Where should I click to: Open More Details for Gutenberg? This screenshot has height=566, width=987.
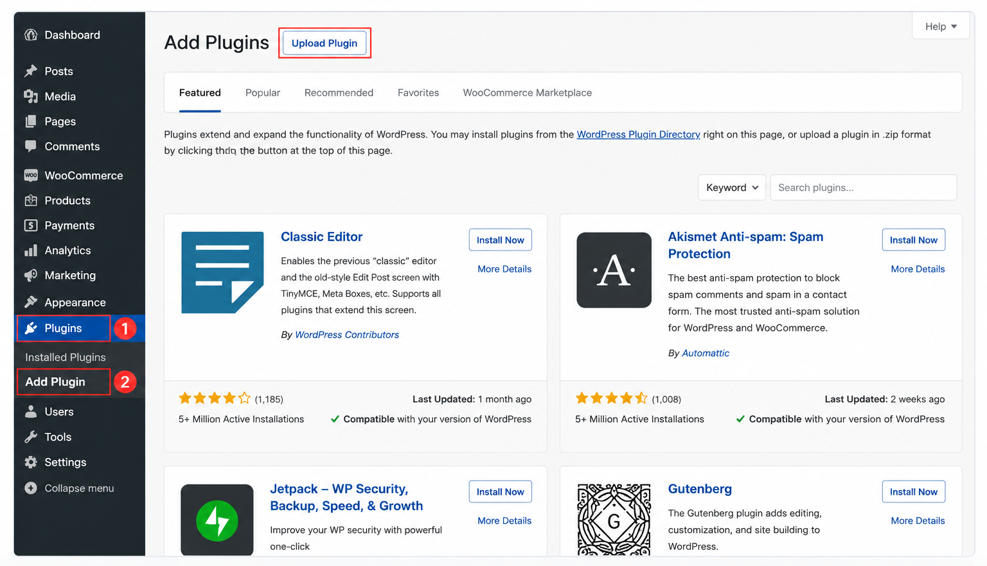[918, 521]
